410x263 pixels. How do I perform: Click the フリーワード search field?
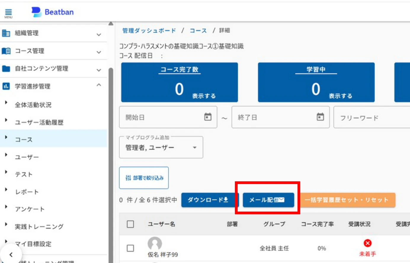pos(372,117)
